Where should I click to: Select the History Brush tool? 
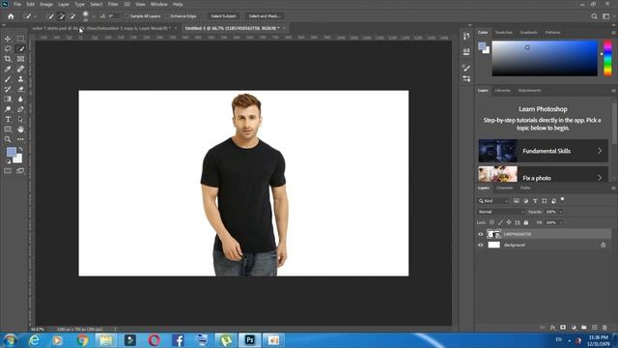click(8, 89)
